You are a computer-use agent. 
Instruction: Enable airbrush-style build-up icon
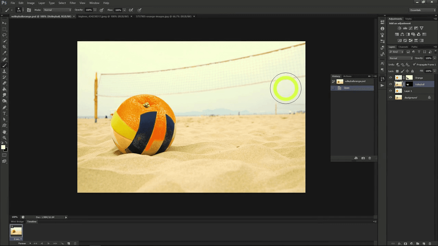tap(131, 10)
